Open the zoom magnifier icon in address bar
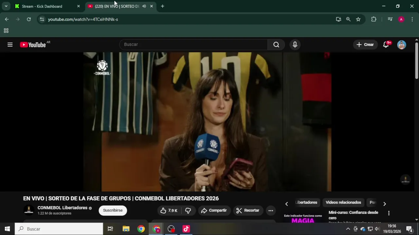419x235 pixels. tap(348, 19)
